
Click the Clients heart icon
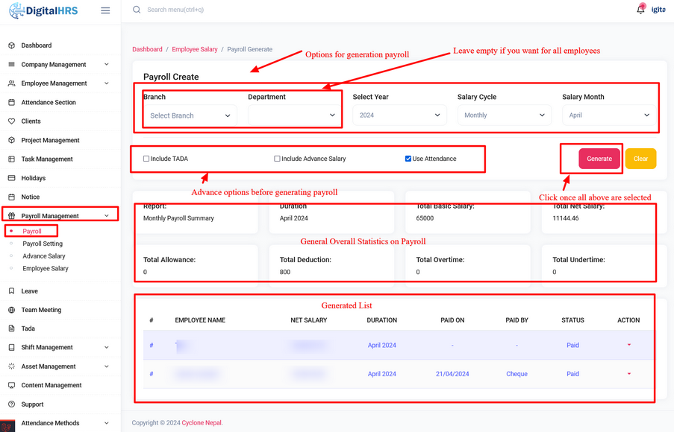click(x=11, y=121)
